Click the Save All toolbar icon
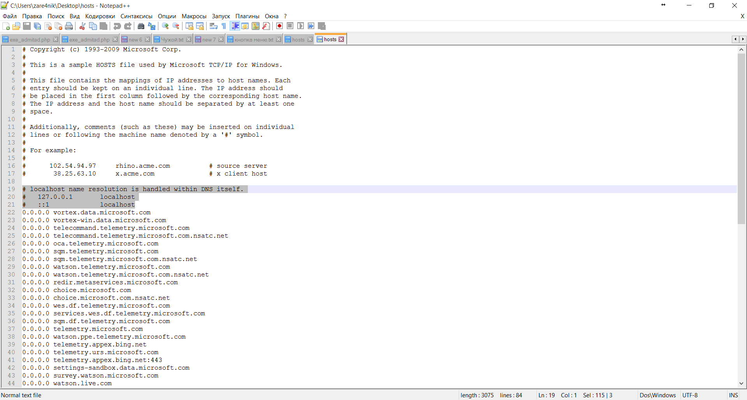747x400 pixels. pos(37,26)
